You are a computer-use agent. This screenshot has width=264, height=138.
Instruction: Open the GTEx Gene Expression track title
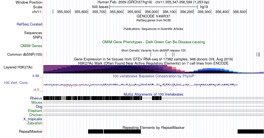153,59
